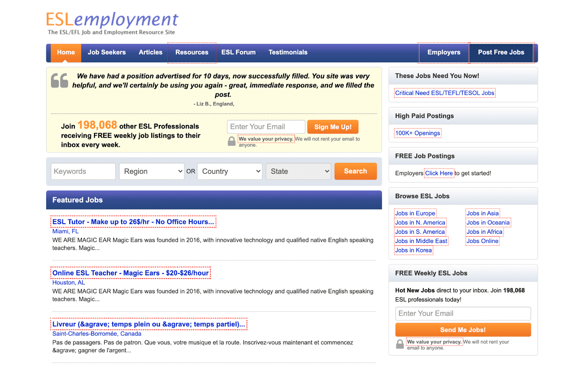Open the 100K+ Openings link
This screenshot has height=369, width=583.
(x=418, y=133)
